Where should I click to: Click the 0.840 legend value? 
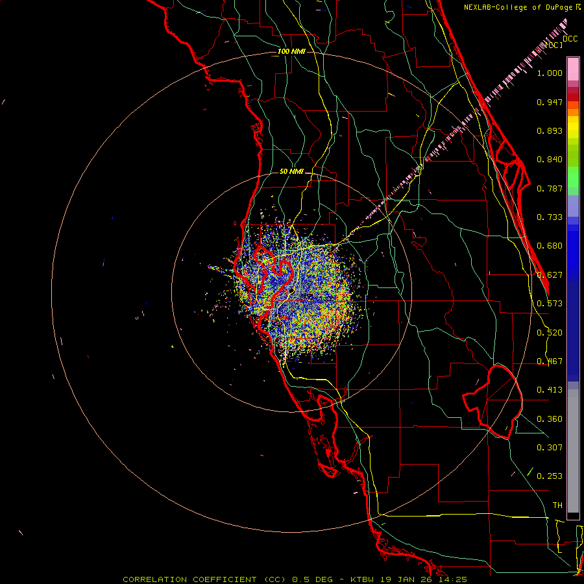tap(550, 160)
